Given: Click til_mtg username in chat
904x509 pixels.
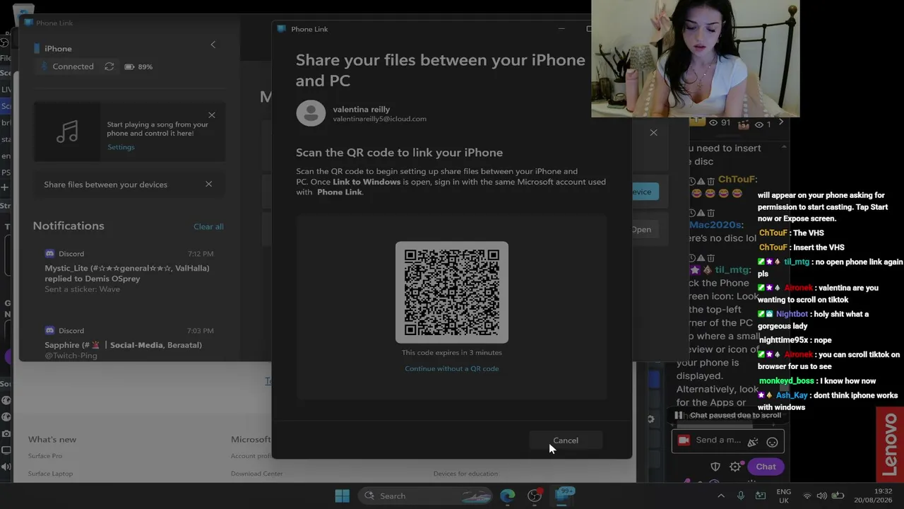Looking at the screenshot, I should 732,270.
